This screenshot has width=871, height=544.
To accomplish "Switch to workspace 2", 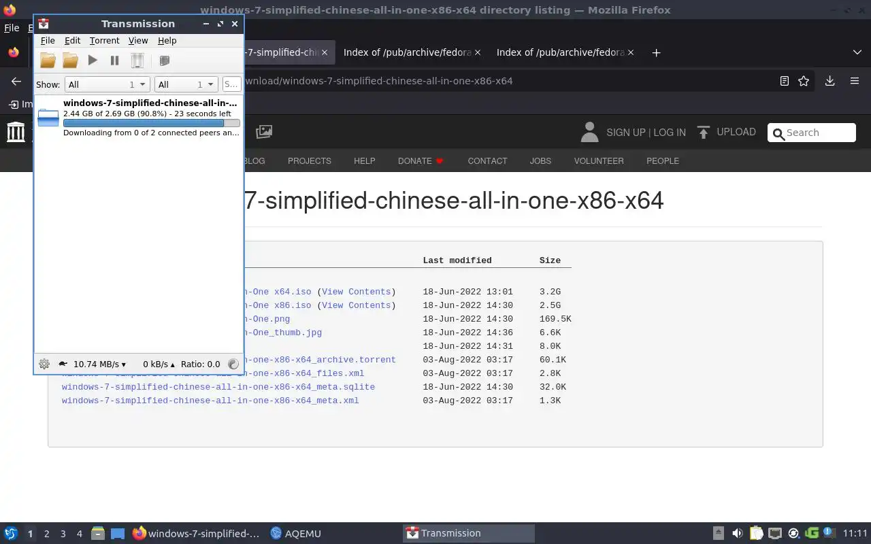I will 46,534.
